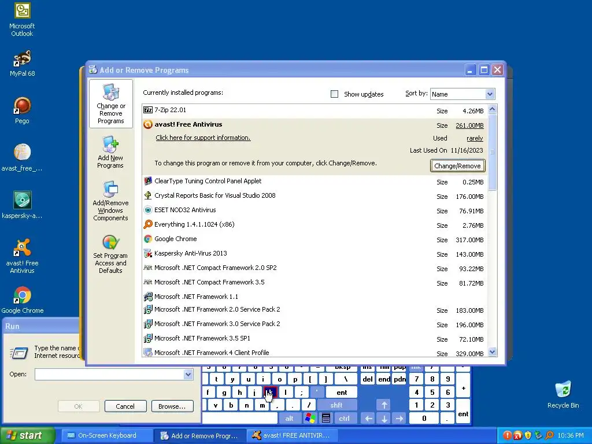Click the program list scrollbar thumb
This screenshot has width=592, height=444.
click(492, 152)
